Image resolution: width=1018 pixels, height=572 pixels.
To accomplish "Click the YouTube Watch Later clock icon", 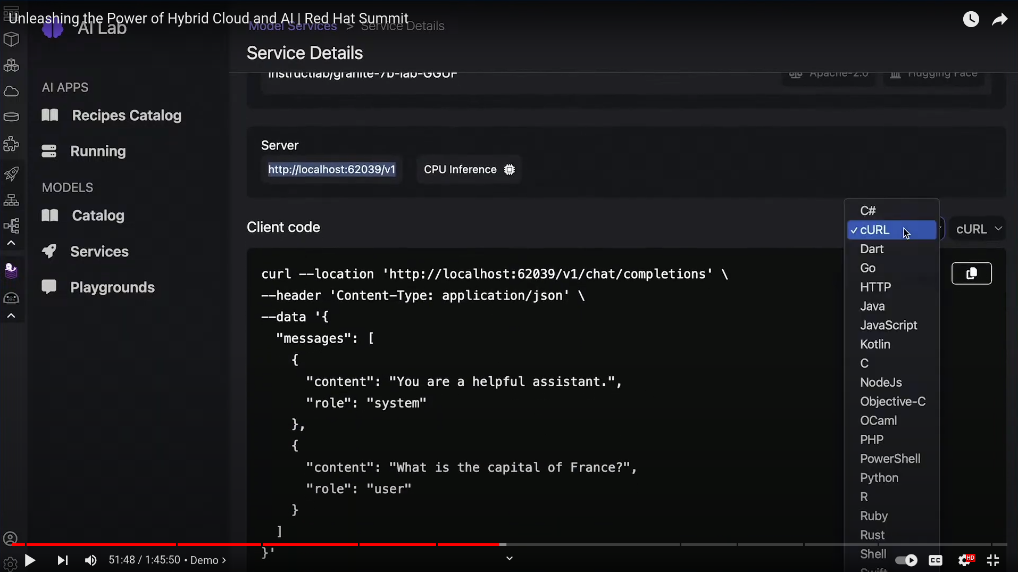I will pos(971,20).
